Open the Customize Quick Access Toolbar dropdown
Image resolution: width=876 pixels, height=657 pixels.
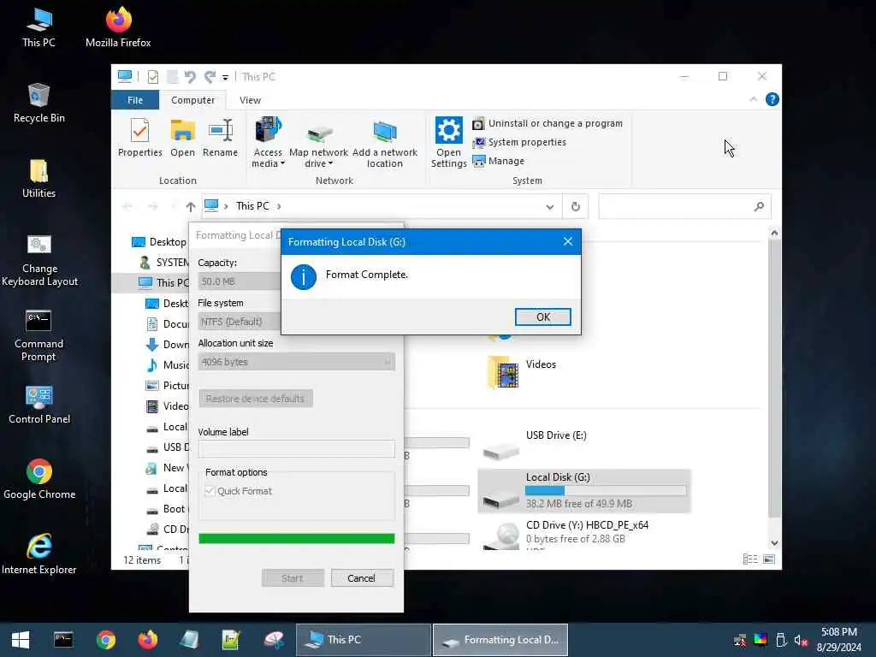point(225,77)
